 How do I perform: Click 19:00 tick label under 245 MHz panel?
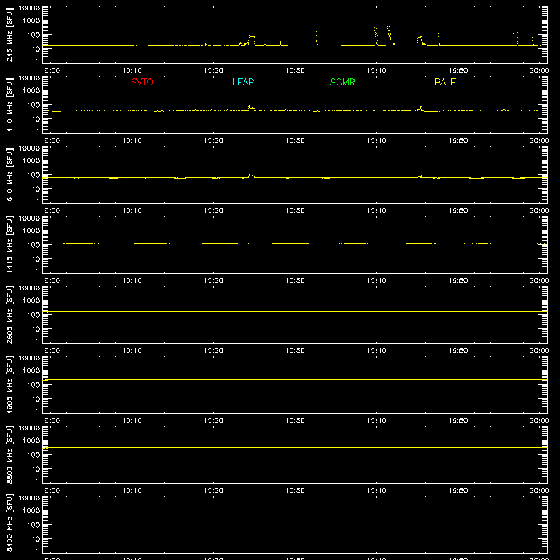point(50,71)
